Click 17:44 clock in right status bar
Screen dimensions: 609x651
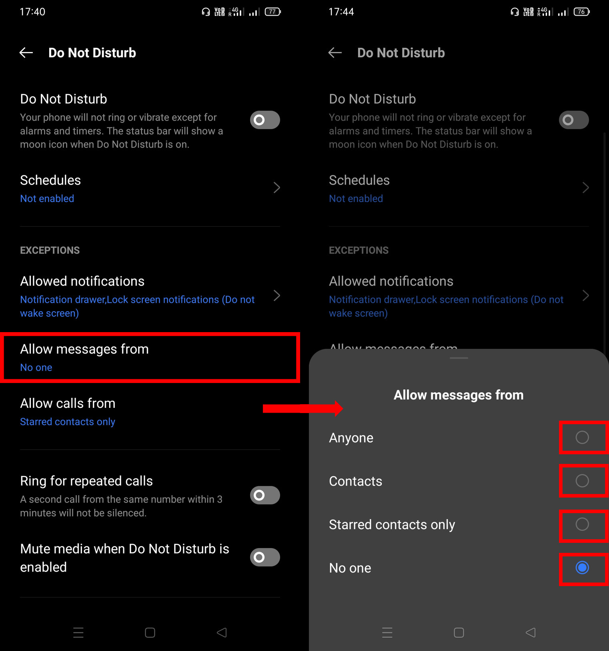coord(341,12)
